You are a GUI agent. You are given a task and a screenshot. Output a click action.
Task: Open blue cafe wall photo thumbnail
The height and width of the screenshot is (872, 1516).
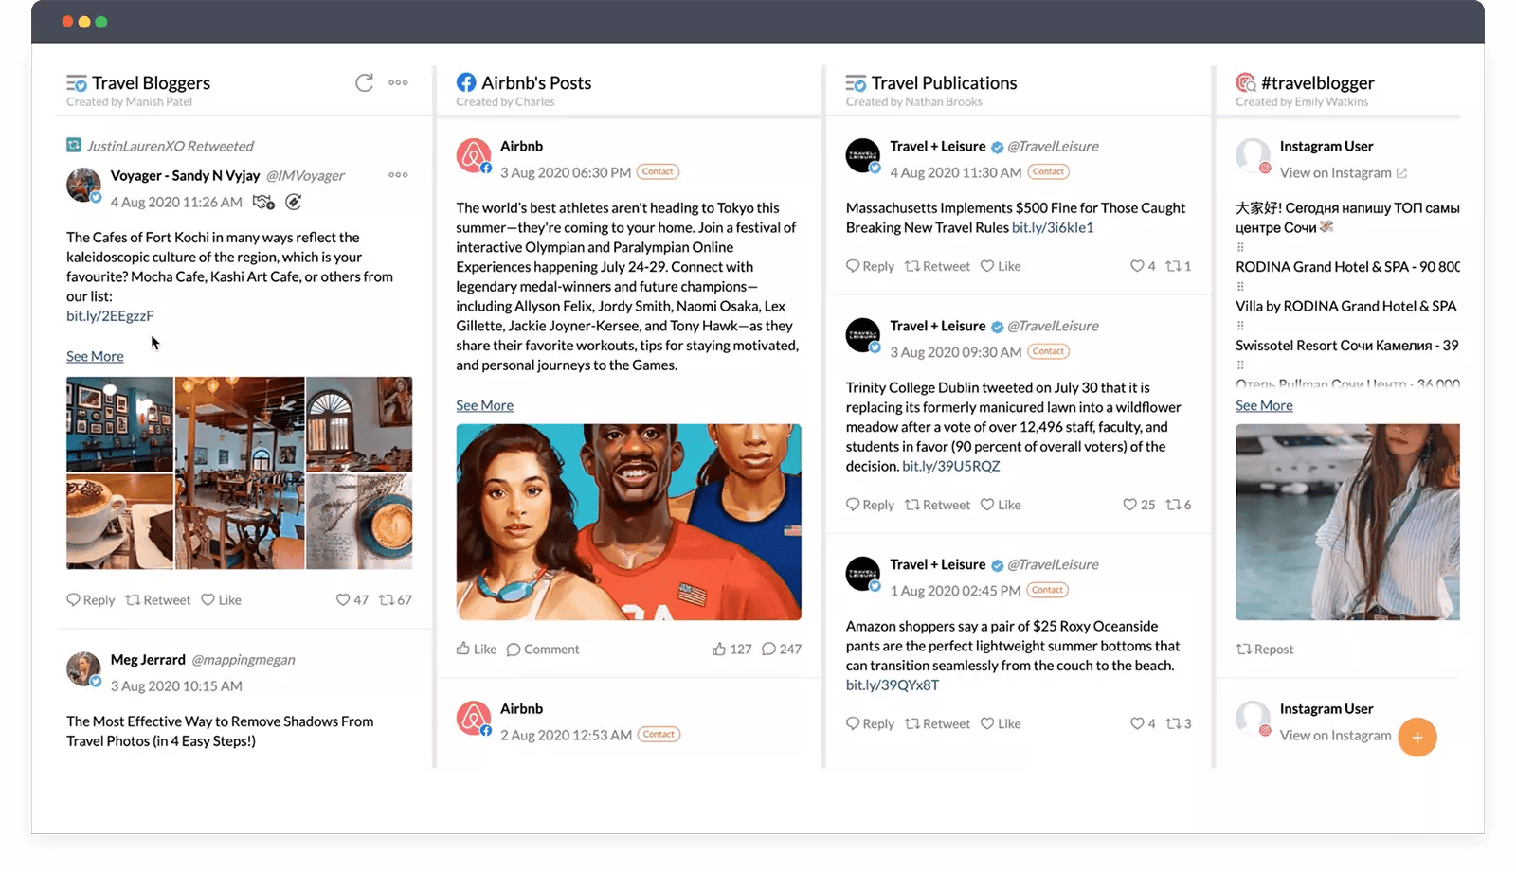[119, 424]
